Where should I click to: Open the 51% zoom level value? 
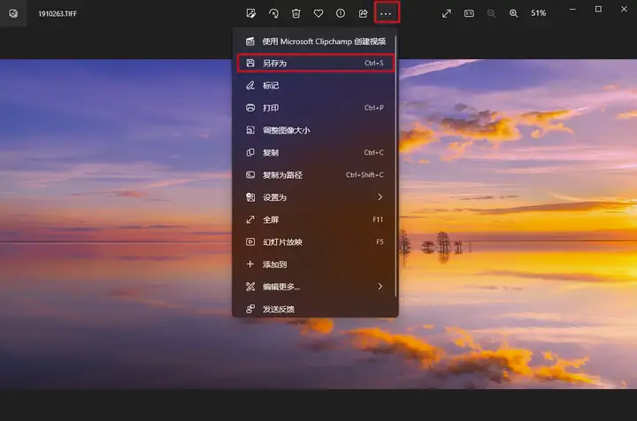tap(538, 13)
